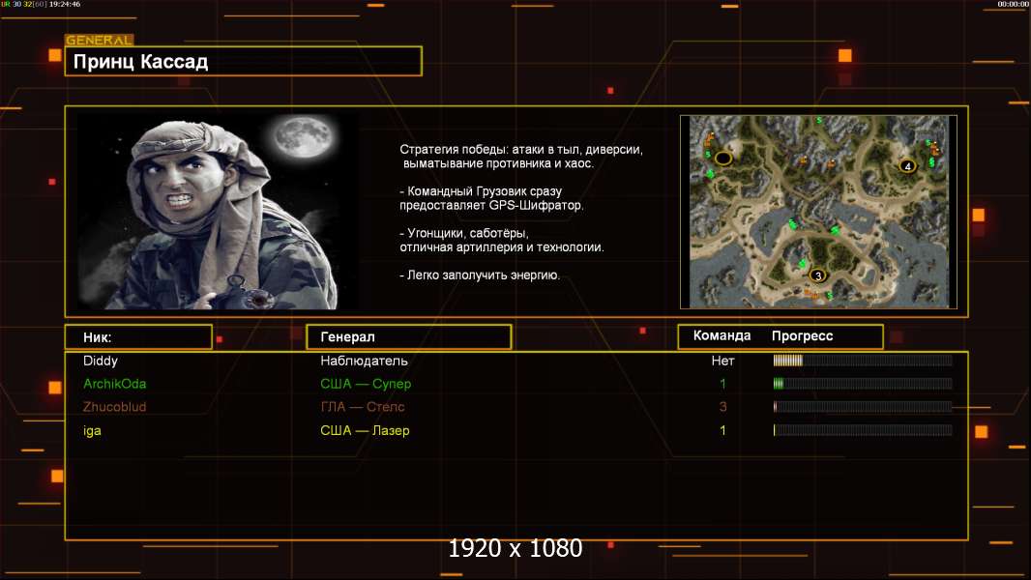Click the 00:00:00 timer readout
This screenshot has height=580, width=1031.
coord(1014,4)
